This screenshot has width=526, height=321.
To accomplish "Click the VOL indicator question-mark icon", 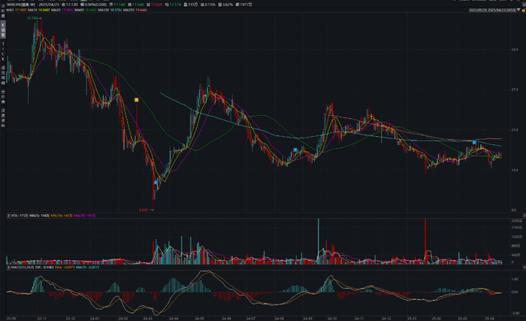I will pyautogui.click(x=9, y=215).
